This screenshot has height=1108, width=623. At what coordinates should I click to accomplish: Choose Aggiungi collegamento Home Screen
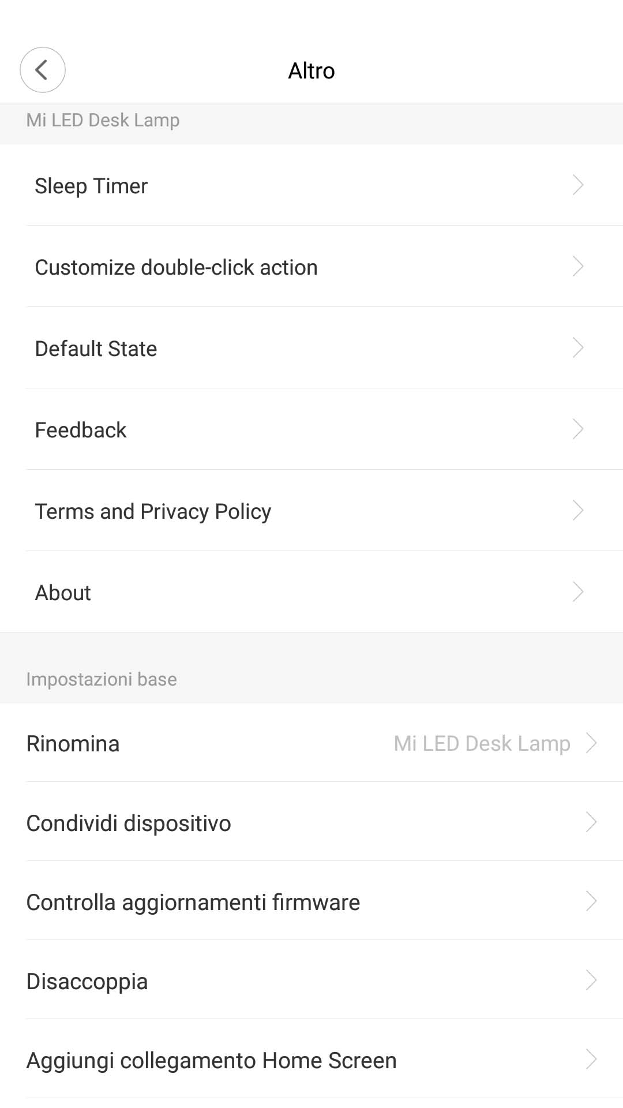click(x=211, y=1060)
